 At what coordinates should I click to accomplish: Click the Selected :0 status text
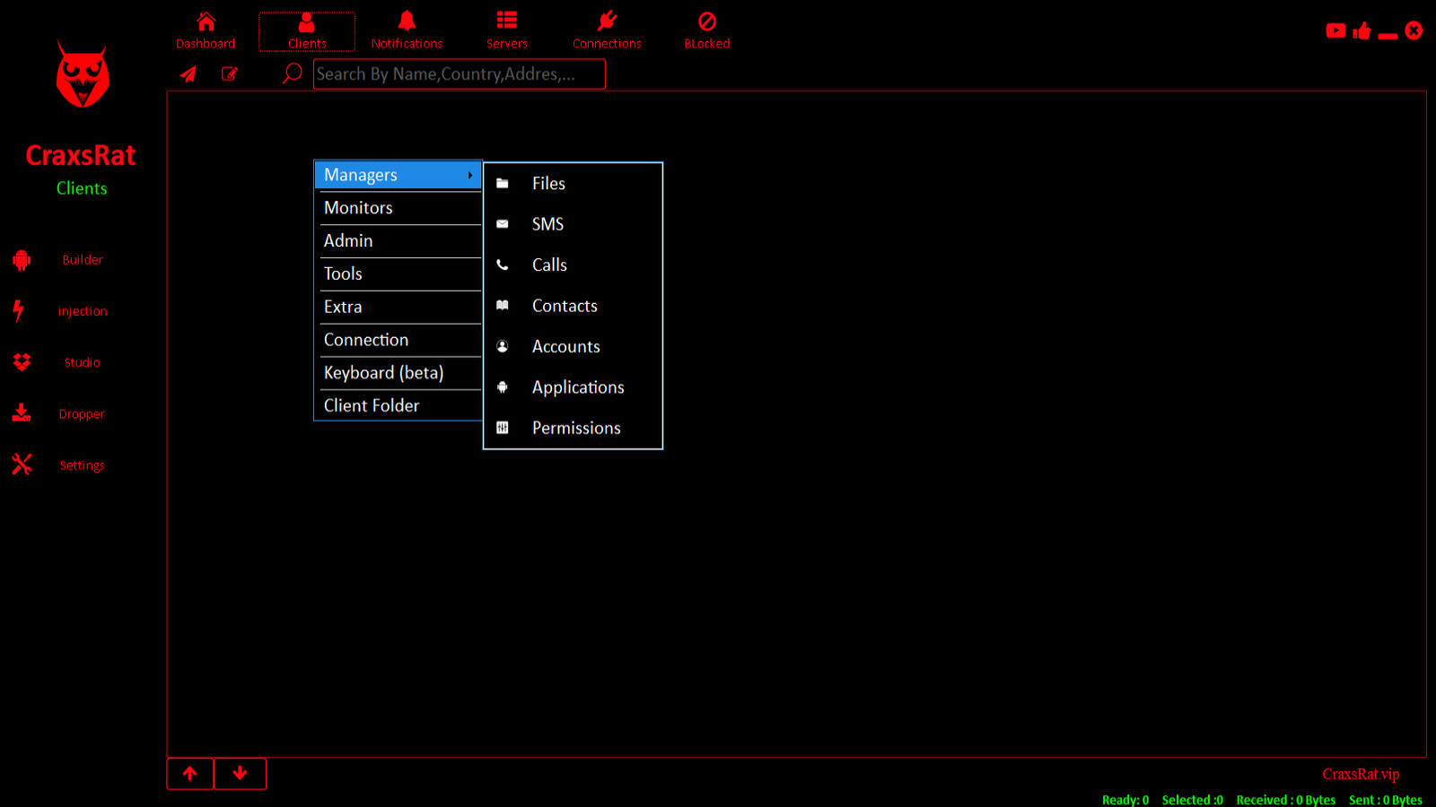(x=1192, y=800)
